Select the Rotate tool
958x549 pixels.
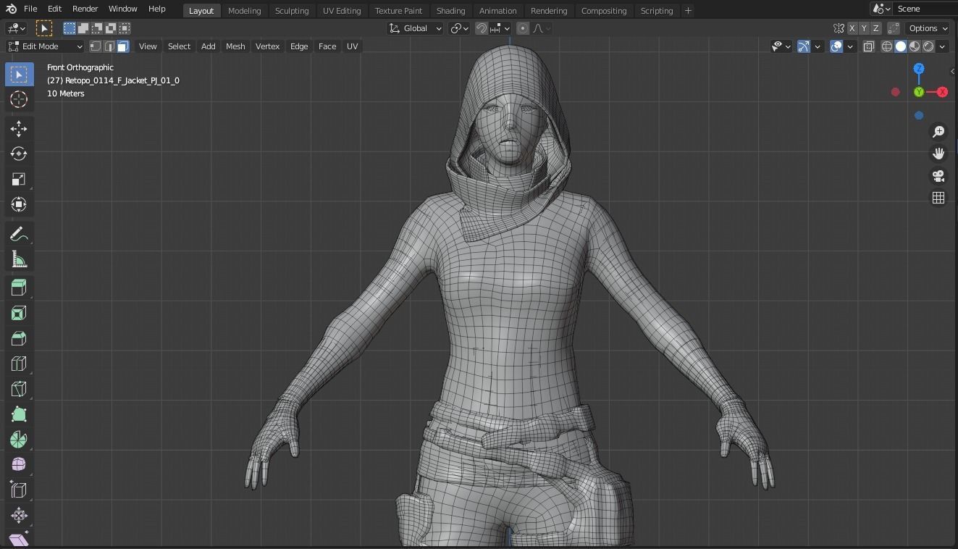point(18,154)
